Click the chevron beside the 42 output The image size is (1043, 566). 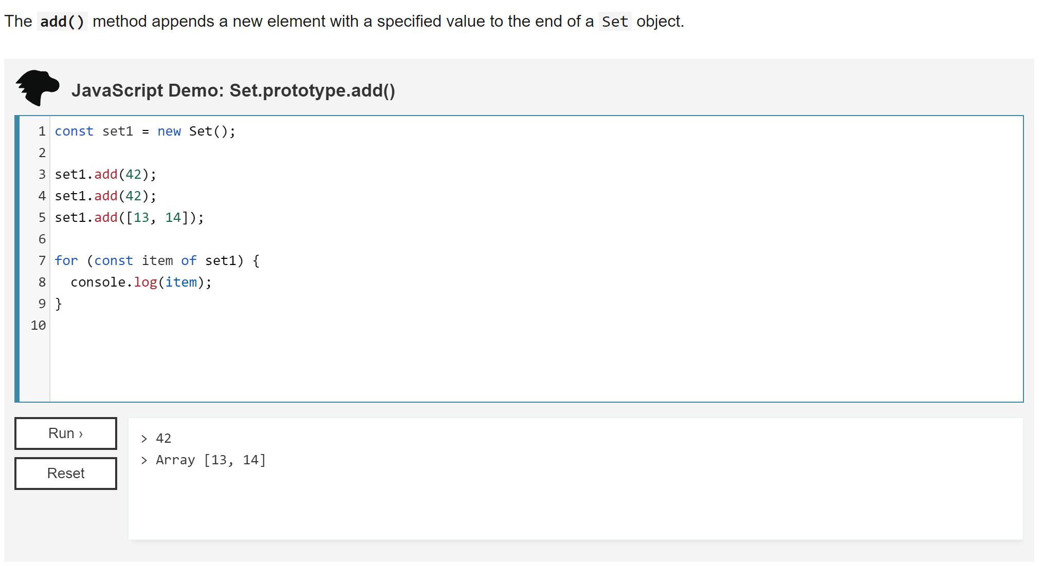[144, 439]
